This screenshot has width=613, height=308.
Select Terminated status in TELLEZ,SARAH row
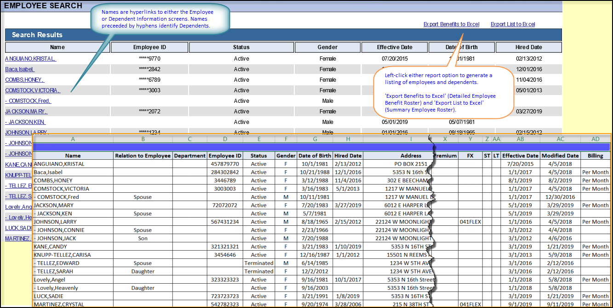click(x=259, y=271)
